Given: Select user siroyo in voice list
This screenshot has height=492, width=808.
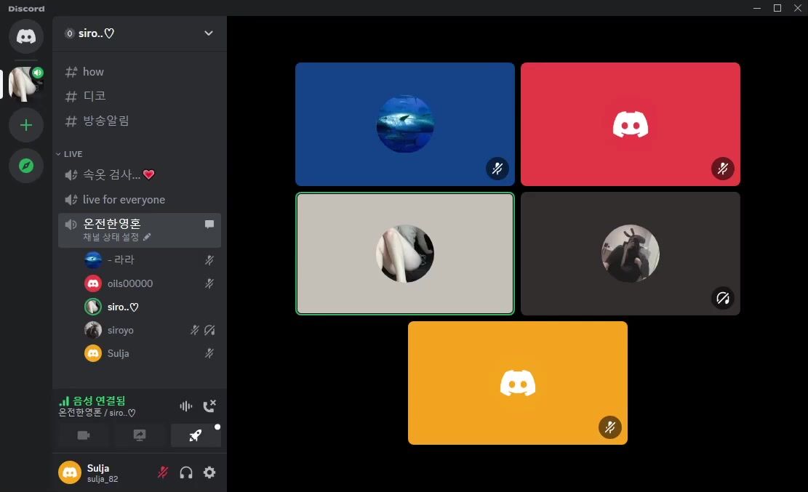Looking at the screenshot, I should point(149,330).
